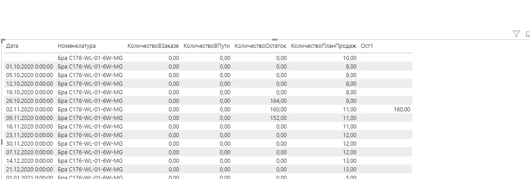Sort by the Номенклатура column header
The height and width of the screenshot is (179, 530).
pos(77,46)
